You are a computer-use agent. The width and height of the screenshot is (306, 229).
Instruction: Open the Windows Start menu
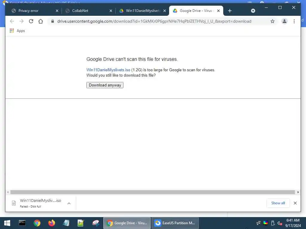click(7, 223)
